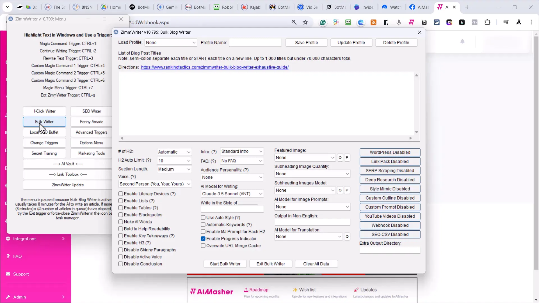The height and width of the screenshot is (303, 539).
Task: Check Overwrite URL Merge Cache
Action: [x=203, y=246]
